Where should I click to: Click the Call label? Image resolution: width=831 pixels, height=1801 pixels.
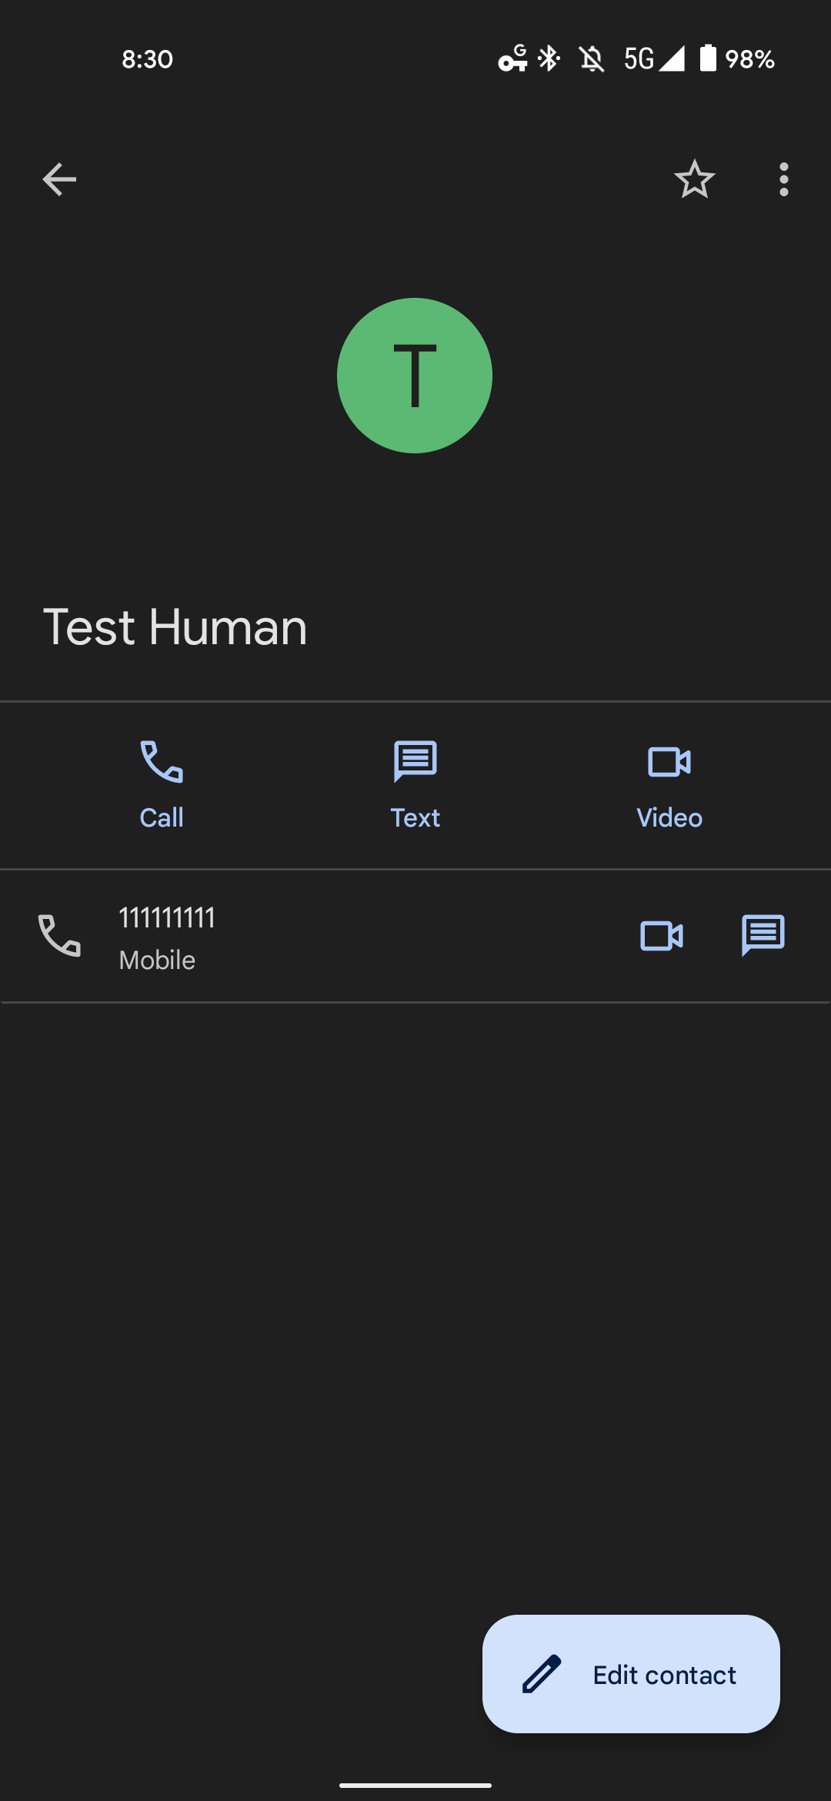point(162,817)
